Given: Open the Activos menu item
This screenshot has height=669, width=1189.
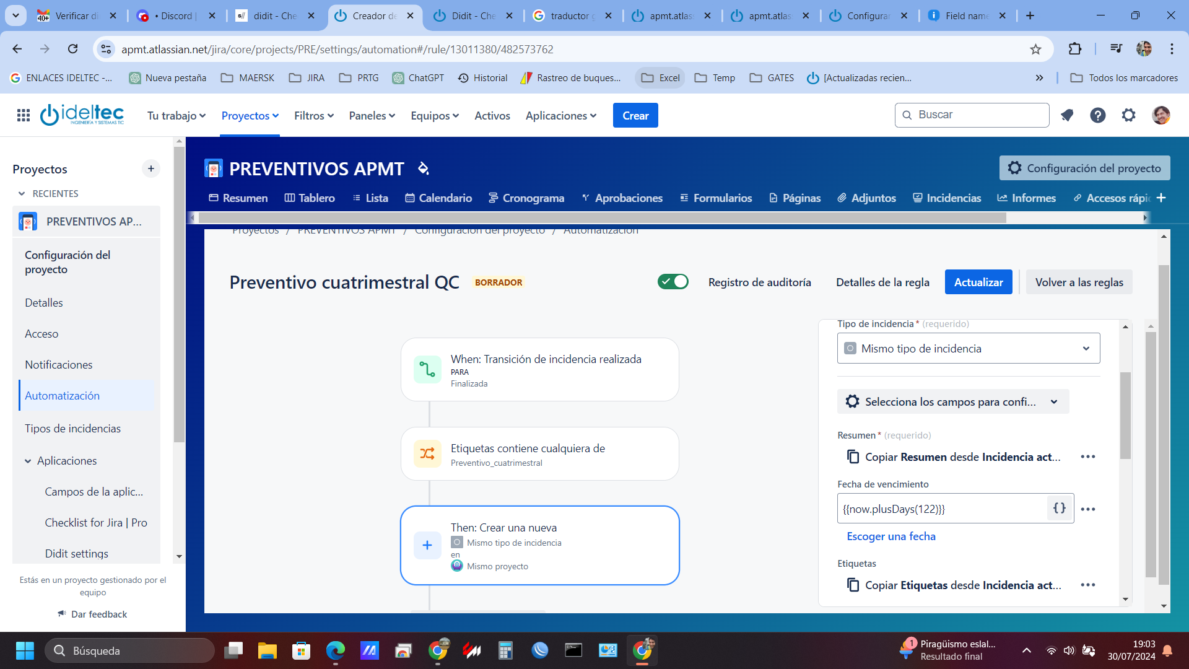Looking at the screenshot, I should coord(492,116).
